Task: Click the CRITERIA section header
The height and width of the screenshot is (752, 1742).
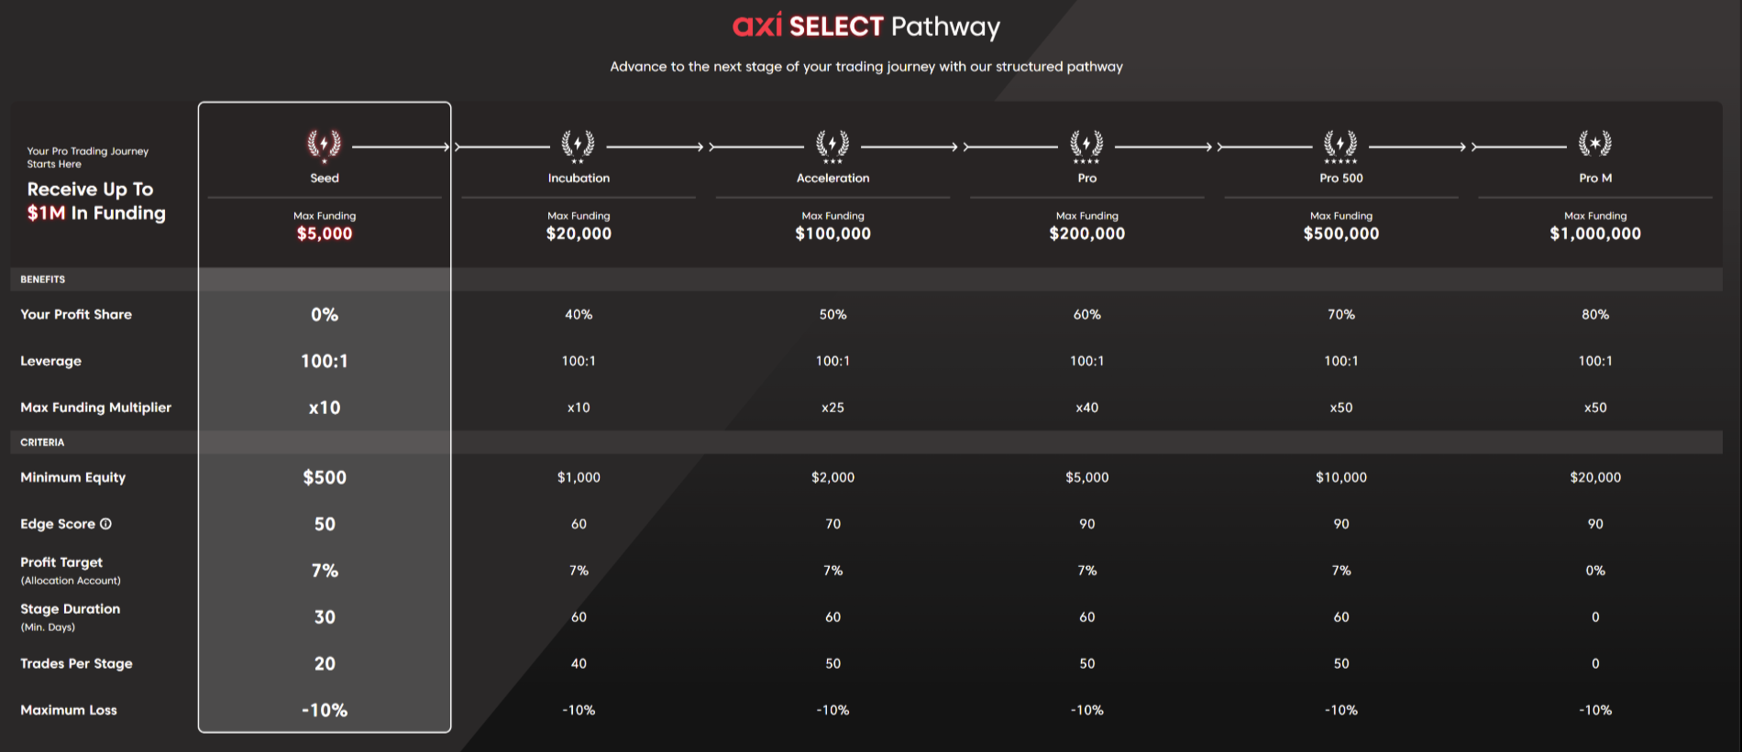Action: pyautogui.click(x=42, y=442)
